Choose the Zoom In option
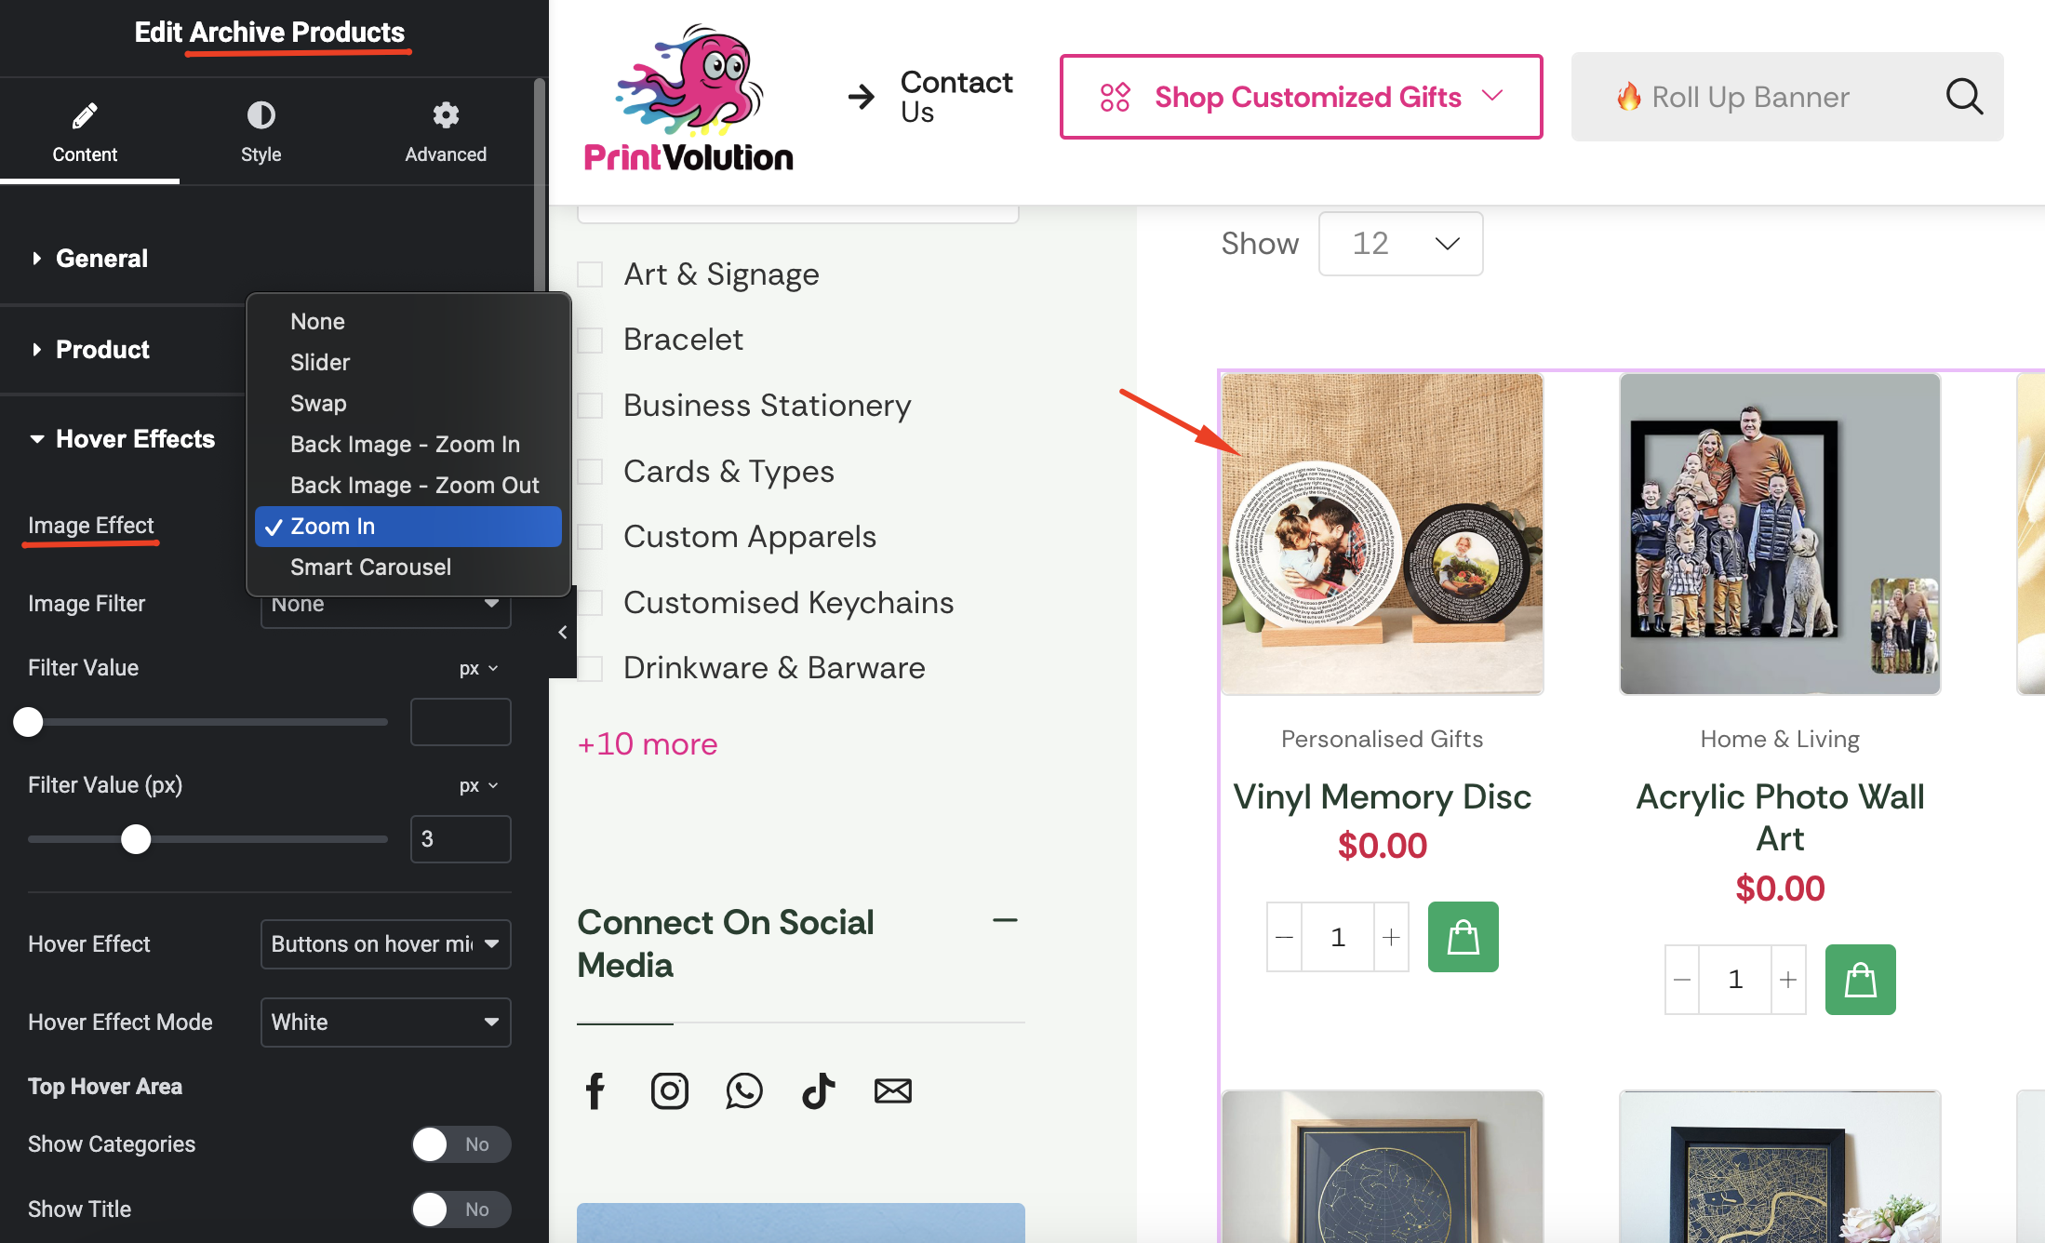Image resolution: width=2045 pixels, height=1243 pixels. pyautogui.click(x=408, y=526)
